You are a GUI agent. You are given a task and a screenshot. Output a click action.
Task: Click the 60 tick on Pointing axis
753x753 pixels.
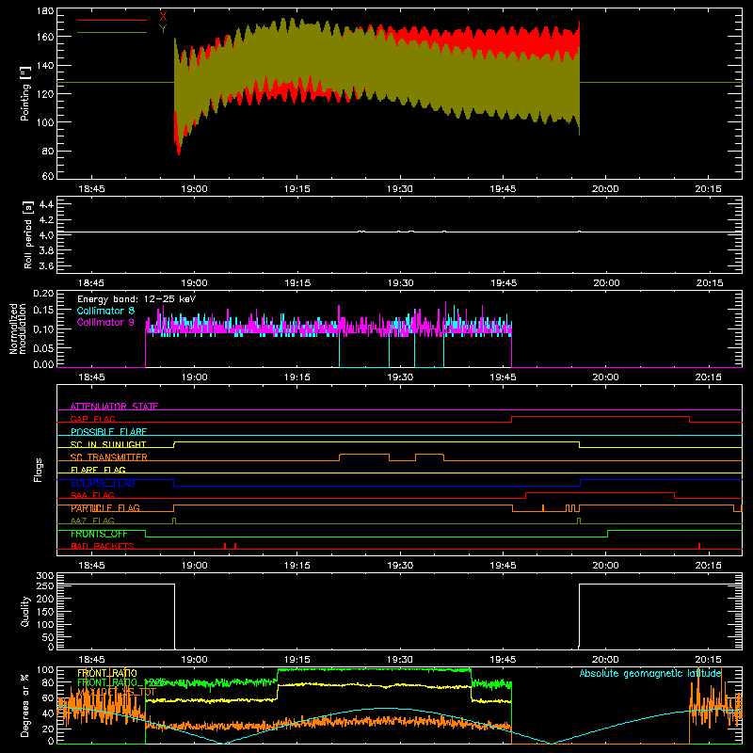48,176
